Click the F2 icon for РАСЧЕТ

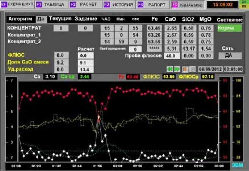pos(73,5)
